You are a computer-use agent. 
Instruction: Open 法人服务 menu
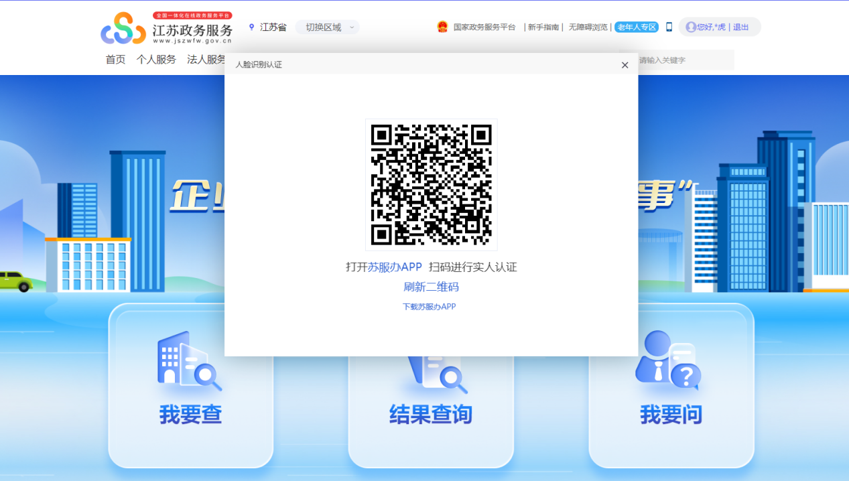click(x=206, y=60)
